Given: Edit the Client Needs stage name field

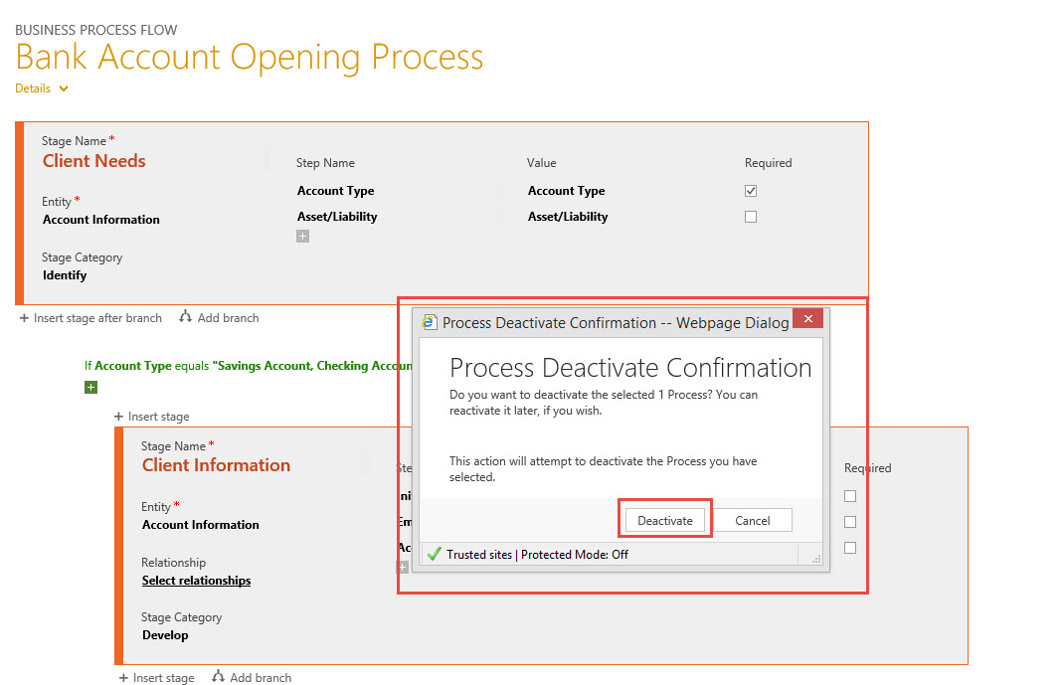Looking at the screenshot, I should [94, 161].
